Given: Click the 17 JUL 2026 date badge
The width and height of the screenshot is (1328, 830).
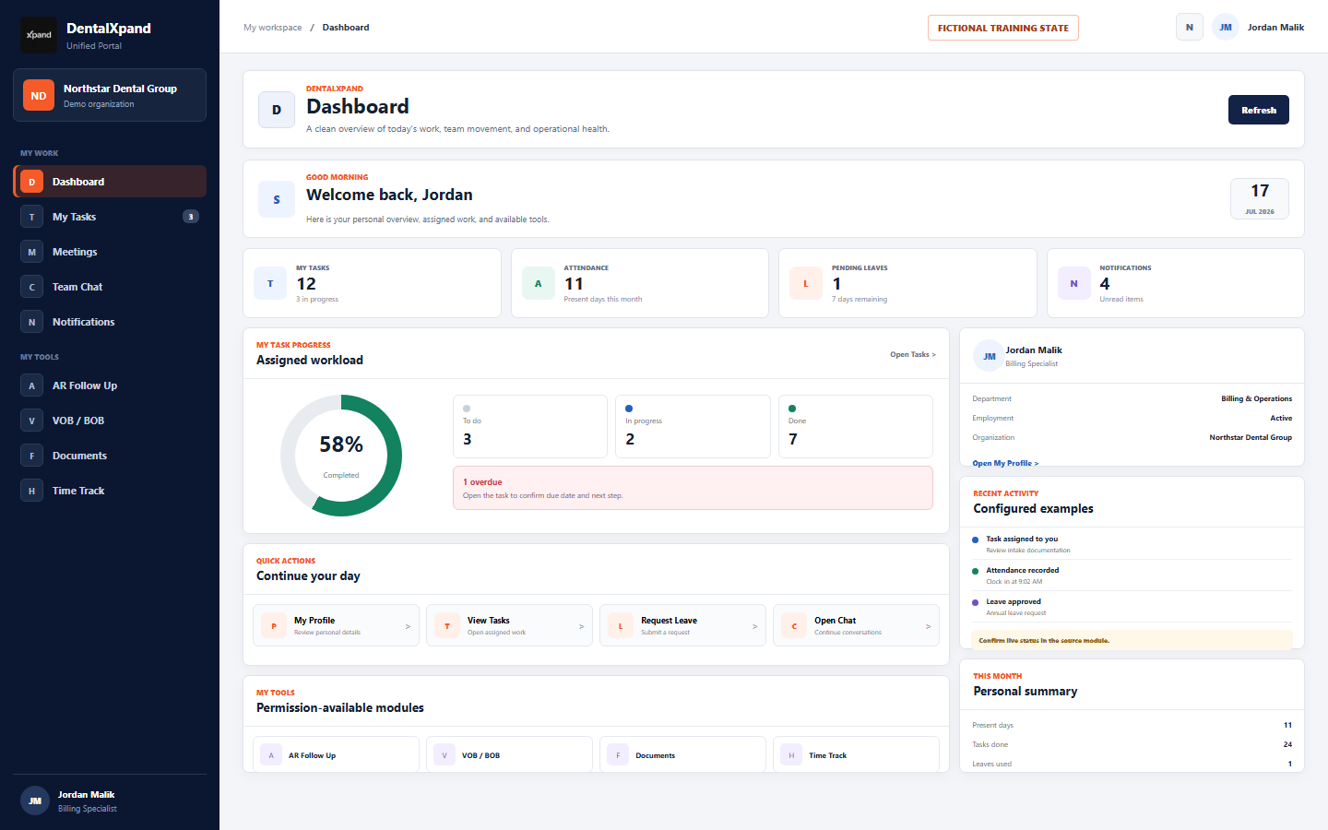Looking at the screenshot, I should tap(1260, 198).
